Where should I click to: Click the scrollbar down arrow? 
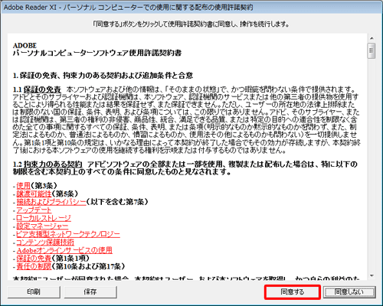tap(372, 275)
